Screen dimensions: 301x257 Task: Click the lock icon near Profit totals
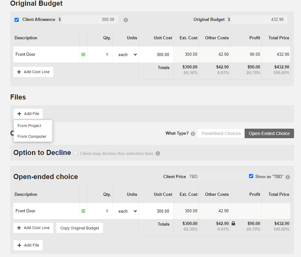click(x=233, y=223)
